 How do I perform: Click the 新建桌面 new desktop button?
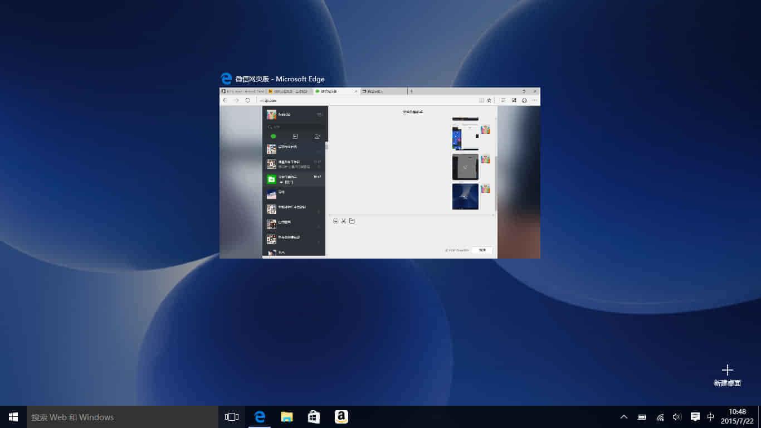click(x=727, y=376)
